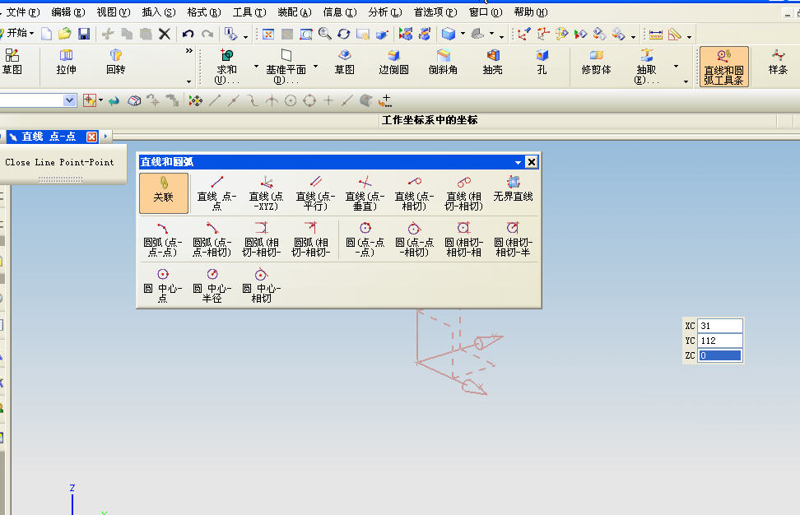
Task: Click the Delete X icon in toolbar
Action: coord(165,34)
